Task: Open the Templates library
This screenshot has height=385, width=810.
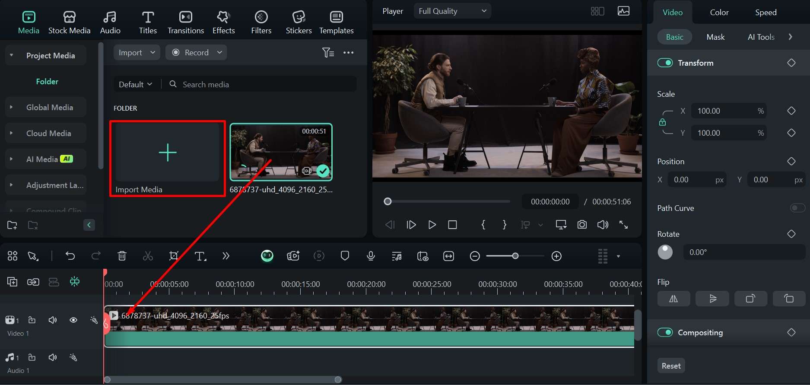Action: [x=337, y=22]
